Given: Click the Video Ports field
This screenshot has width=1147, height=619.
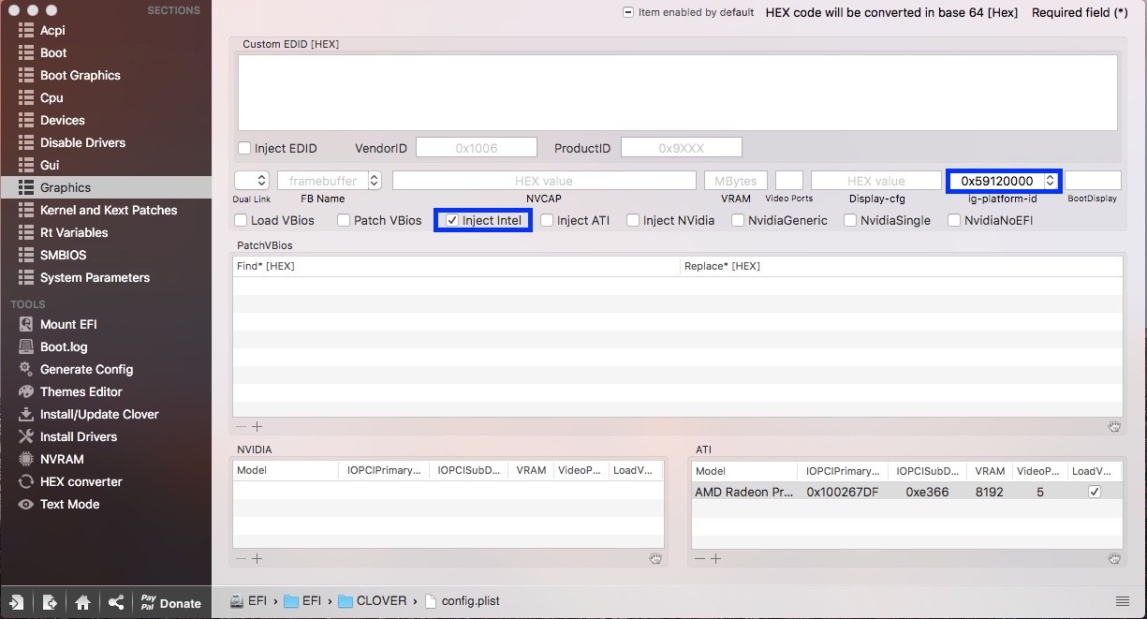Looking at the screenshot, I should [x=789, y=181].
